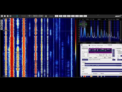
Task: Click the STOP button next to PLAY
Action: pyautogui.click(x=96, y=58)
